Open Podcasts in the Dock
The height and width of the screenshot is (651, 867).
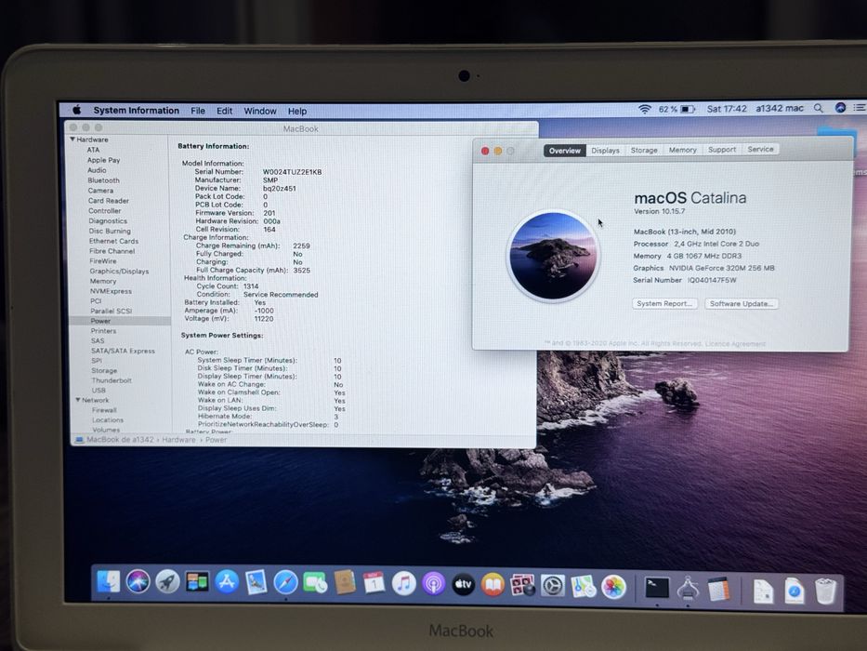433,584
